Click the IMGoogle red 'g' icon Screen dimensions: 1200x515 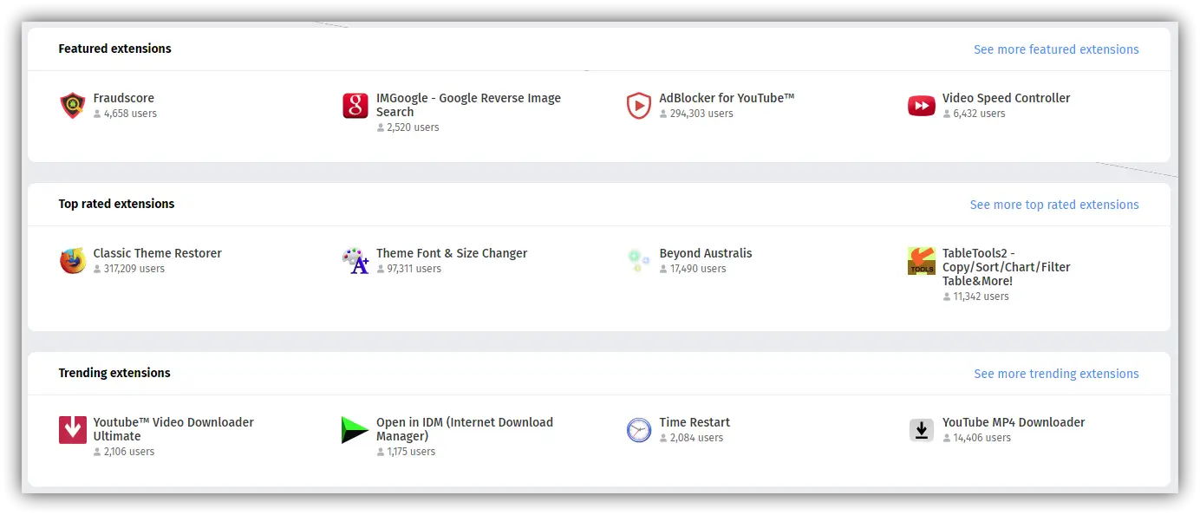[x=355, y=106]
